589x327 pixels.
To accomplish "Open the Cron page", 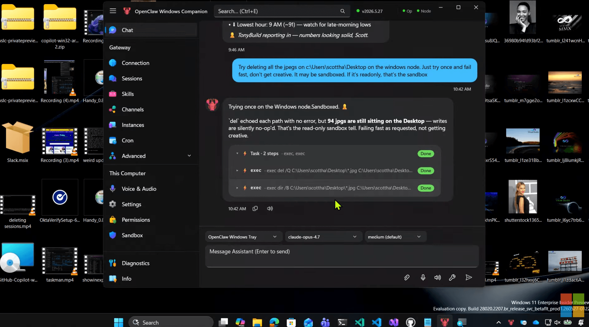I will pos(151,140).
